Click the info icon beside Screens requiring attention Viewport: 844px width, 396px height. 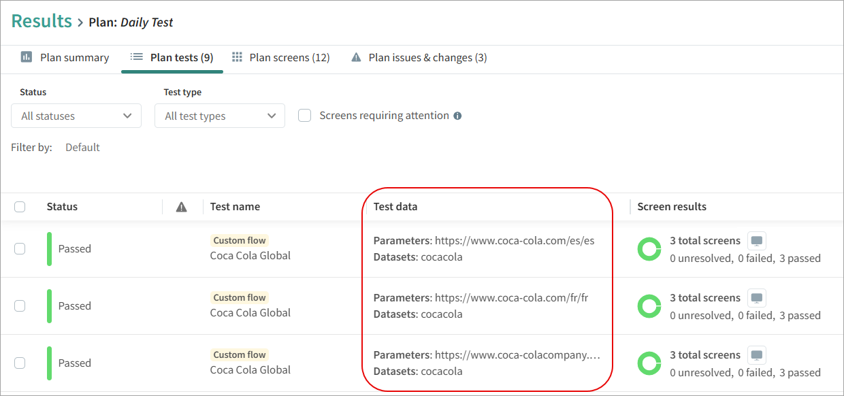tap(457, 116)
